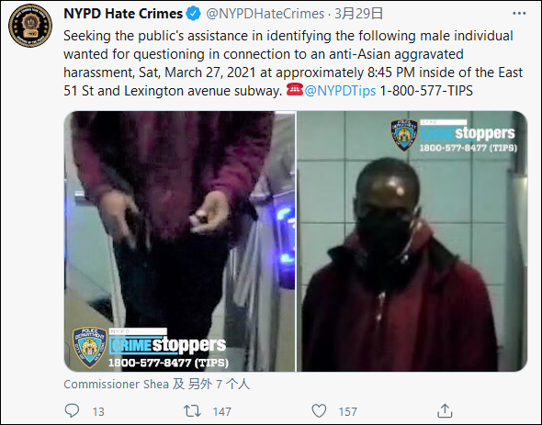
Task: Open left photo of maroon jacket hands
Action: (x=180, y=241)
